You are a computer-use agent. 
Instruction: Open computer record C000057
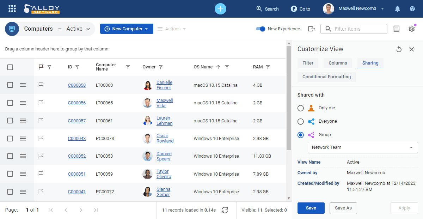[77, 121]
